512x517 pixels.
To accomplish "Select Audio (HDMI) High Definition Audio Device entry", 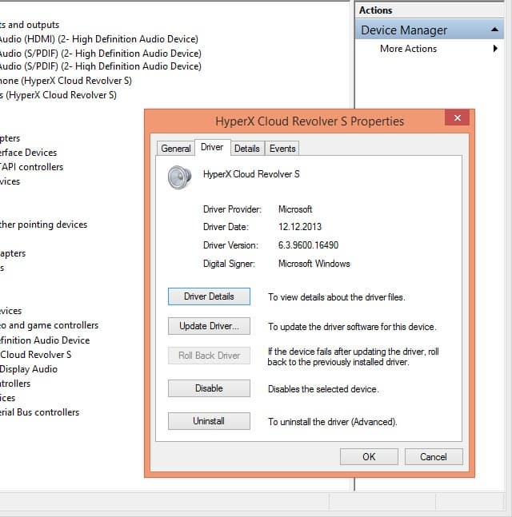I will tap(99, 39).
